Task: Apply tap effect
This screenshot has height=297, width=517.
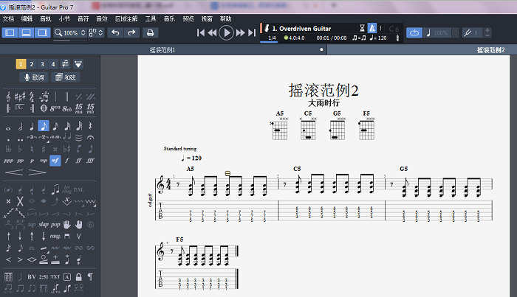Action: tap(32, 225)
